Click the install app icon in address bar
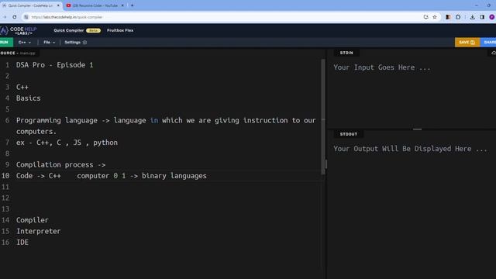The width and height of the screenshot is (496, 279). (x=425, y=17)
